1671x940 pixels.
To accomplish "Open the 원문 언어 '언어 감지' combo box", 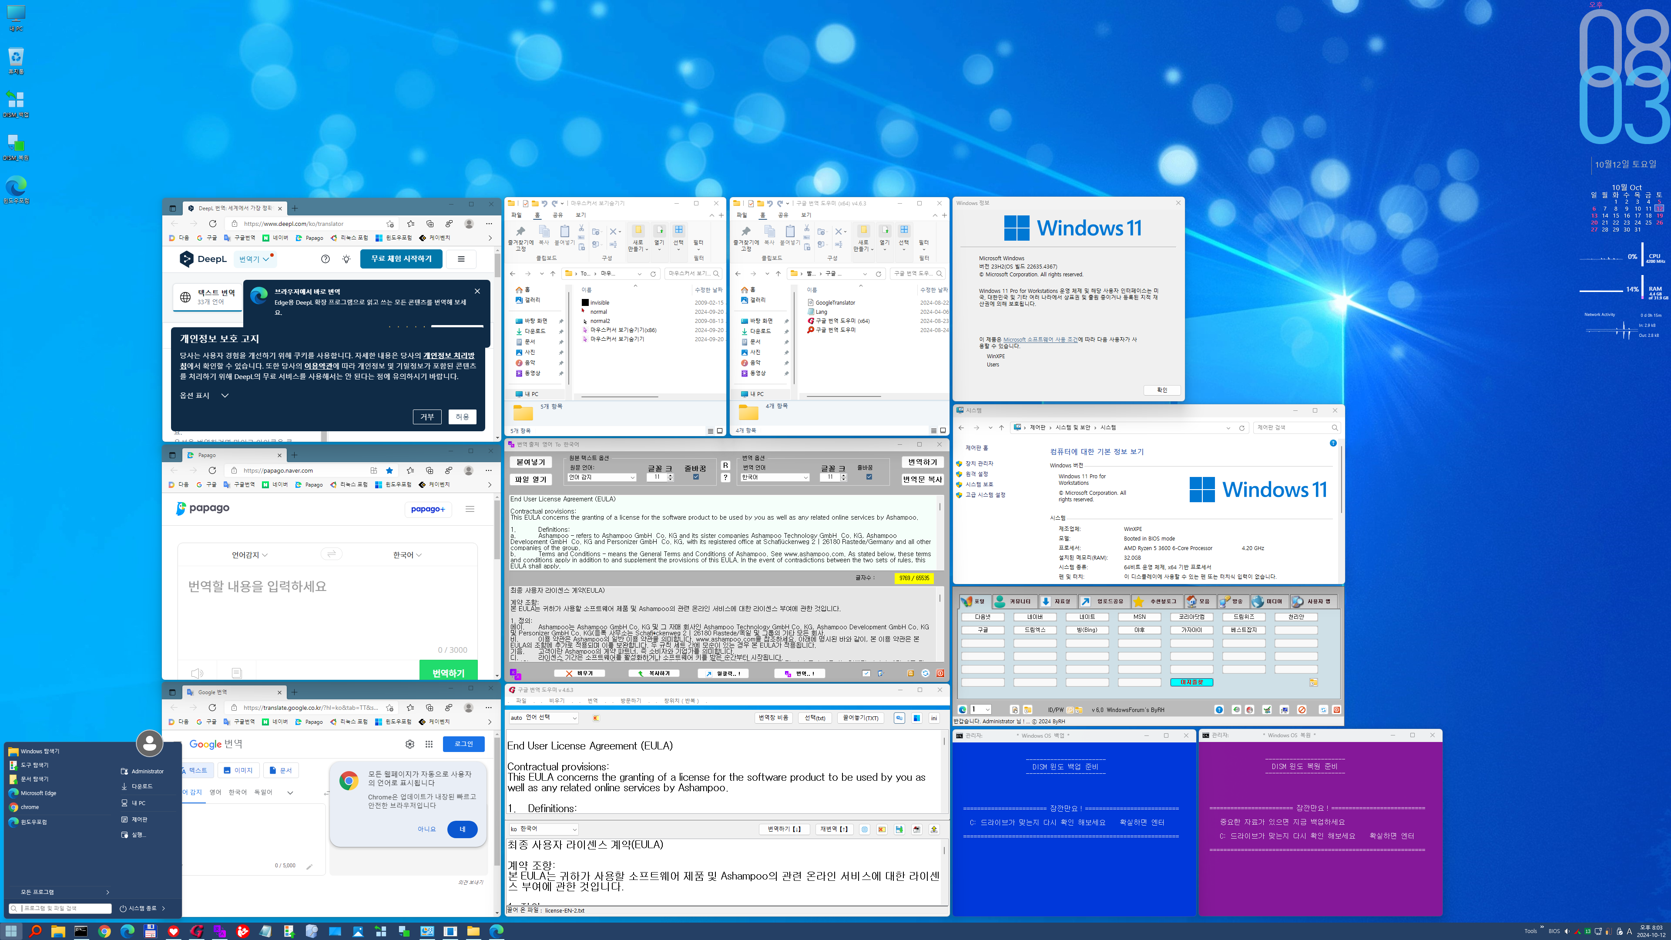I will click(601, 477).
